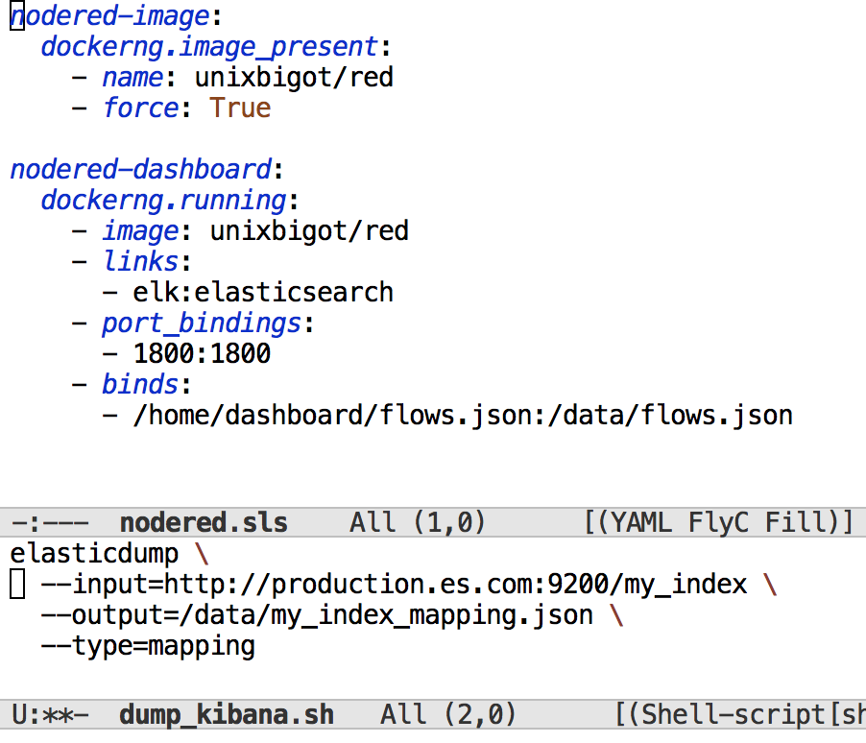Click the flows.json binds path
This screenshot has width=866, height=743.
coord(463,416)
